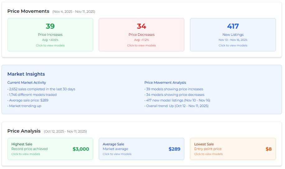Open 'Click to view models' under Price Increases
Screen dimensions: 285x169
[50, 45]
